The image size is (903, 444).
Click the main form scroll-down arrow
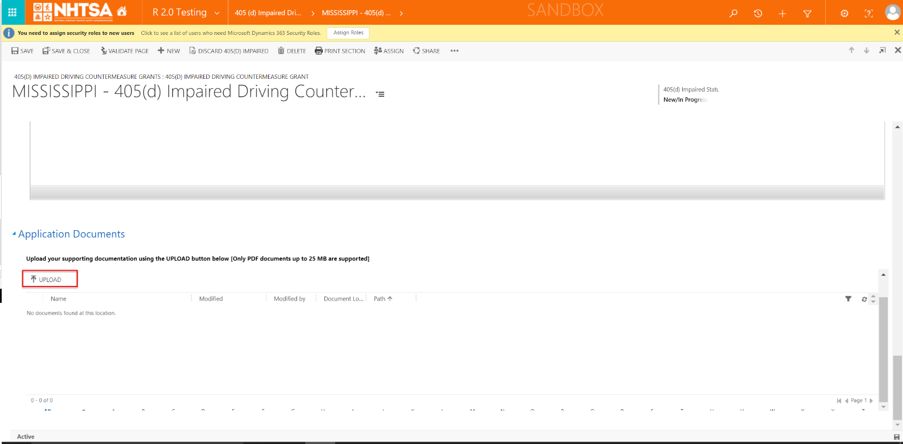tap(897, 425)
